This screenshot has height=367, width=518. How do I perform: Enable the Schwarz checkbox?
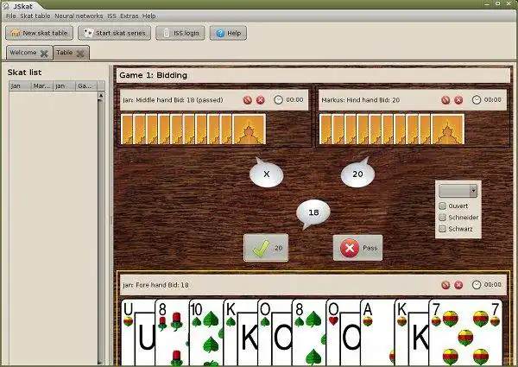click(x=442, y=229)
